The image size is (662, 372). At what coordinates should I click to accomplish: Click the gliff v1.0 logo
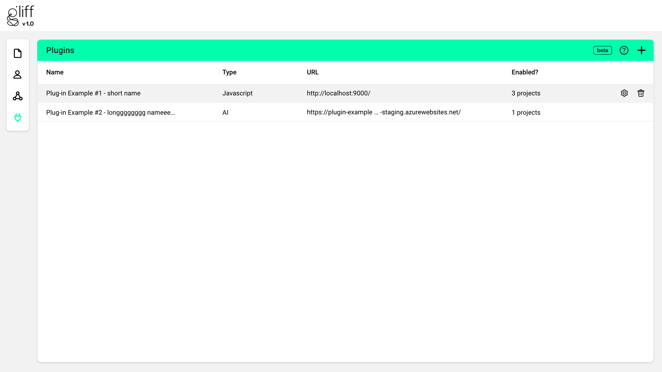pyautogui.click(x=20, y=15)
